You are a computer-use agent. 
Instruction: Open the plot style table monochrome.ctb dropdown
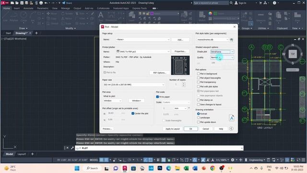[213, 39]
